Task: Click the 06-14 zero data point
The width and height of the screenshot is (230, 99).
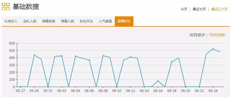Action: coord(144,87)
